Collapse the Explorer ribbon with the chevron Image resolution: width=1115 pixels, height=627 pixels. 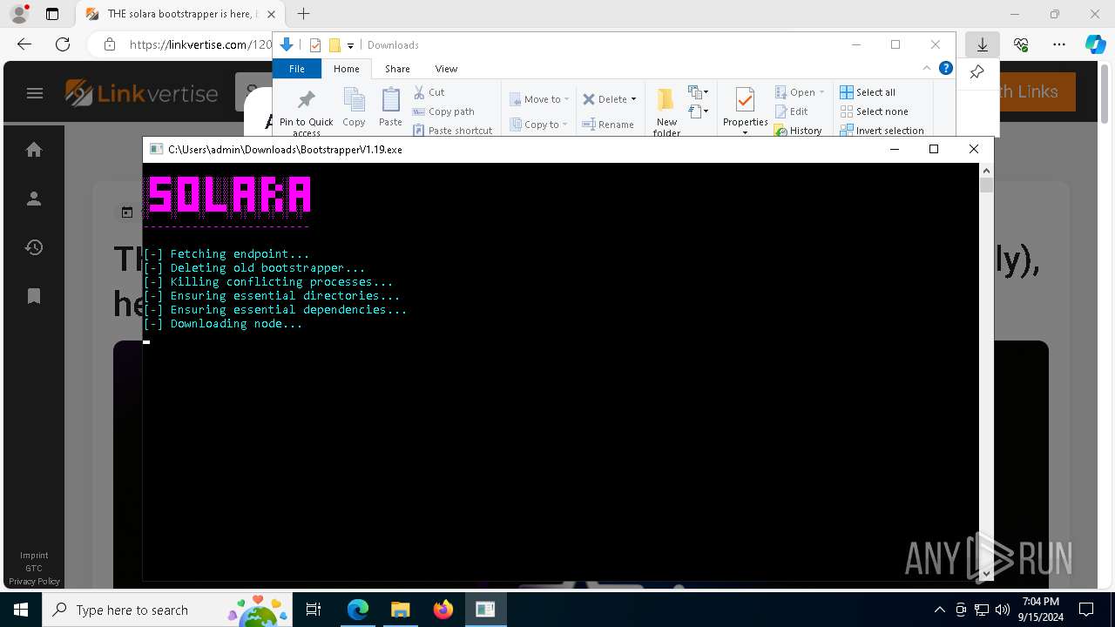pyautogui.click(x=927, y=68)
